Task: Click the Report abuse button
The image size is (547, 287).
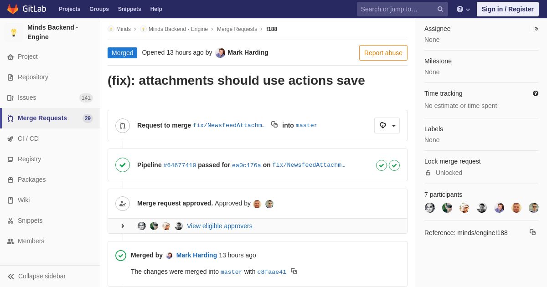Action: point(383,53)
